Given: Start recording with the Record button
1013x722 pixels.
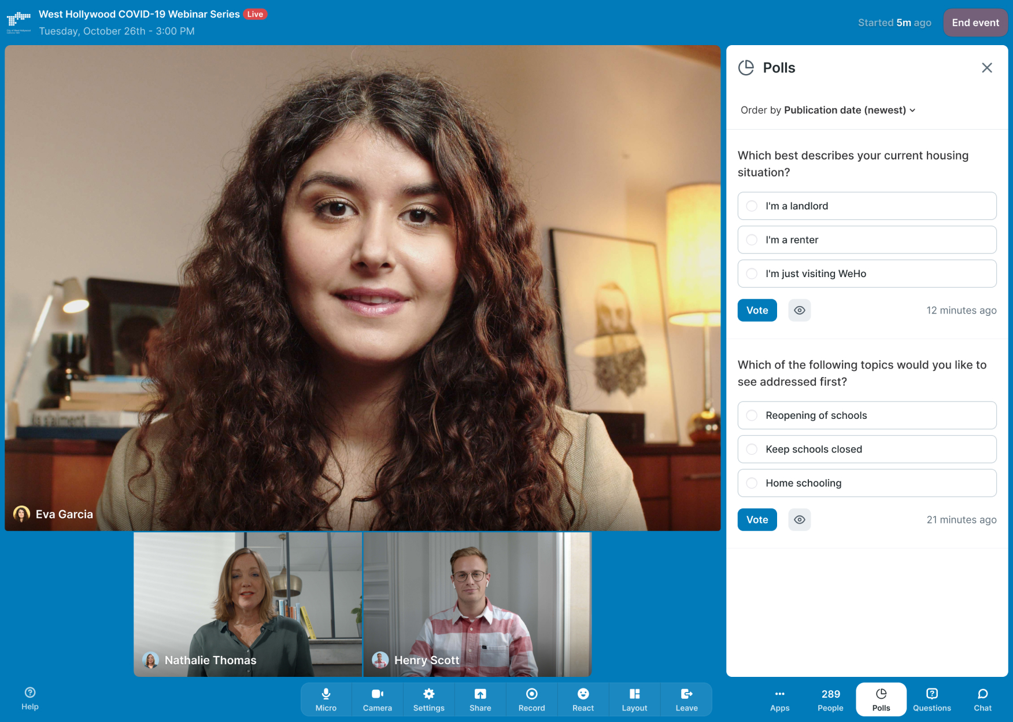Looking at the screenshot, I should coord(532,699).
